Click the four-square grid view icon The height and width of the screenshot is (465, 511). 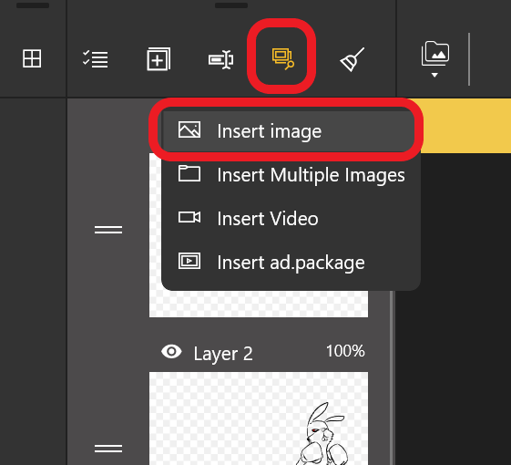(x=32, y=58)
